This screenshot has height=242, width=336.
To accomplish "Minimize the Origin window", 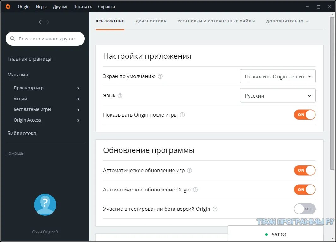I will coord(307,7).
